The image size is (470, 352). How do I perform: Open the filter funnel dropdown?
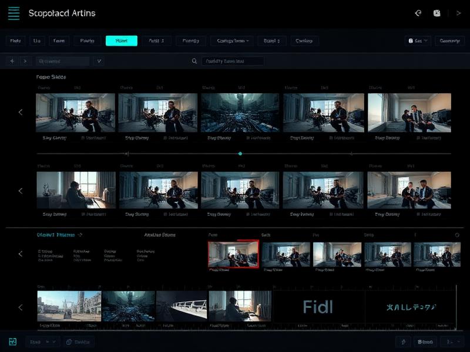(99, 61)
